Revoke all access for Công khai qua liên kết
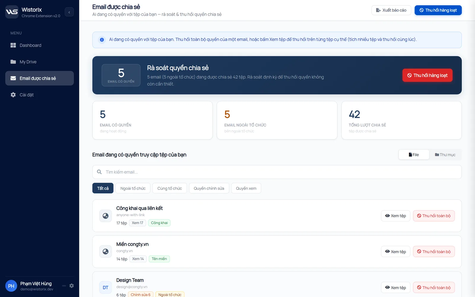Screen dimensions: 475x297 pos(434,216)
